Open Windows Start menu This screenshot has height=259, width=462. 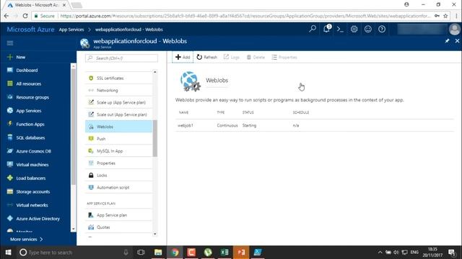8,253
